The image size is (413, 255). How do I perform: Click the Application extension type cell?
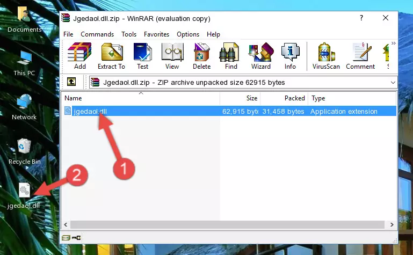344,111
